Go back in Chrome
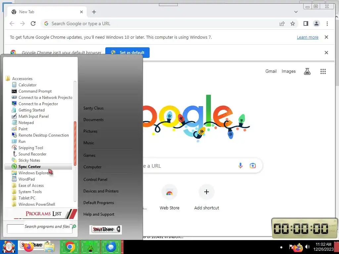 [12, 23]
